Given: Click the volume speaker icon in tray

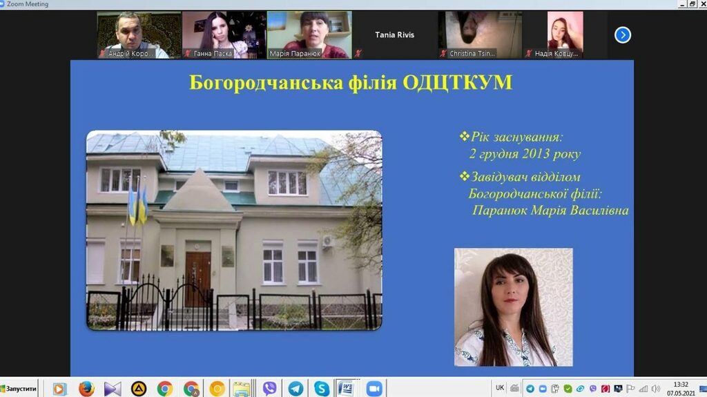Looking at the screenshot, I should pos(655,388).
